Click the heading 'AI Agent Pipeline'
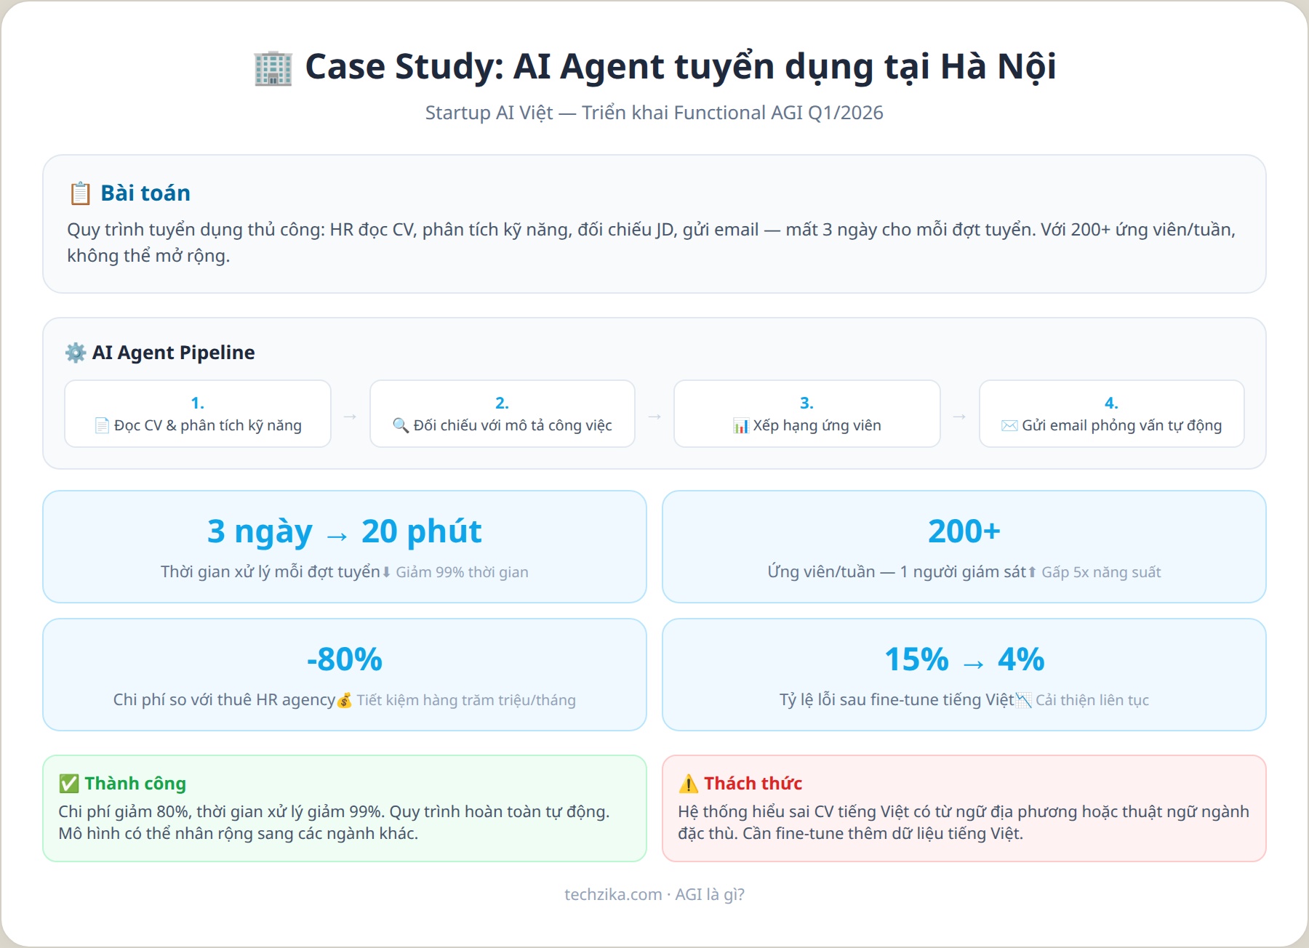Screen dimensions: 1309x948 [173, 353]
